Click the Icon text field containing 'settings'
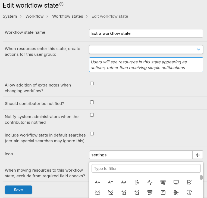The height and width of the screenshot is (198, 207). pyautogui.click(x=141, y=155)
